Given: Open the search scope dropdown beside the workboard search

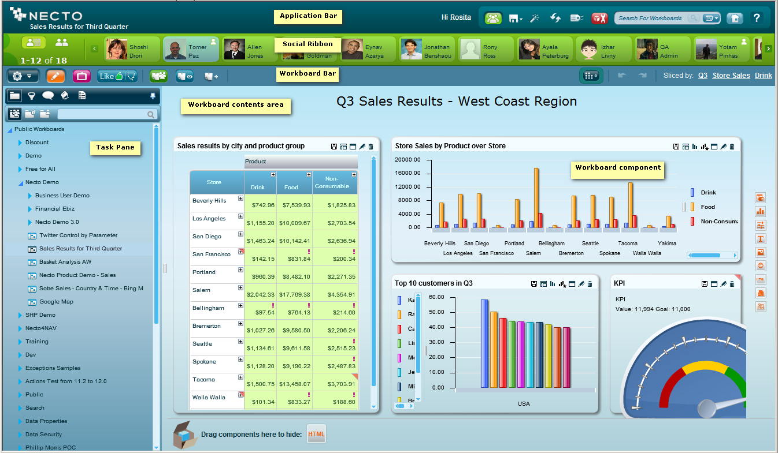Looking at the screenshot, I should pyautogui.click(x=712, y=18).
